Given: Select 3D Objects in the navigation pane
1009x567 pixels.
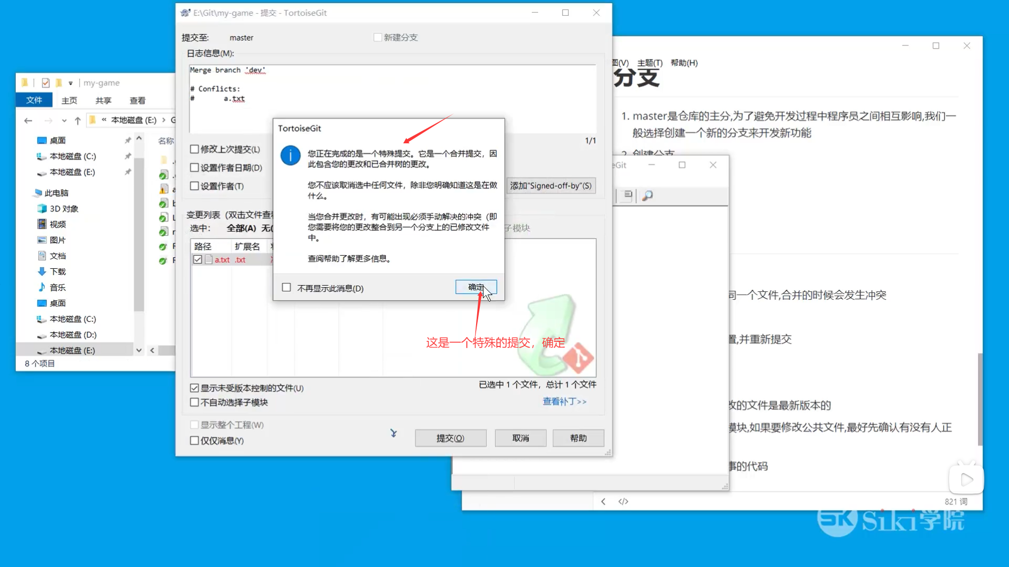Looking at the screenshot, I should [64, 208].
